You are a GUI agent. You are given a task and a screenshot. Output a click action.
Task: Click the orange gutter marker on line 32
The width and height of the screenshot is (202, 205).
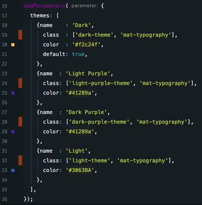[x=20, y=160]
